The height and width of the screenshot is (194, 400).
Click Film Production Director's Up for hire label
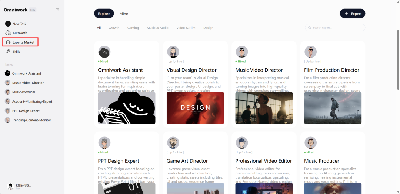coord(313,62)
